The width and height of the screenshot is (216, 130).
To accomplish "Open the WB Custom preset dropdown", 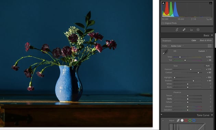I will (203, 51).
